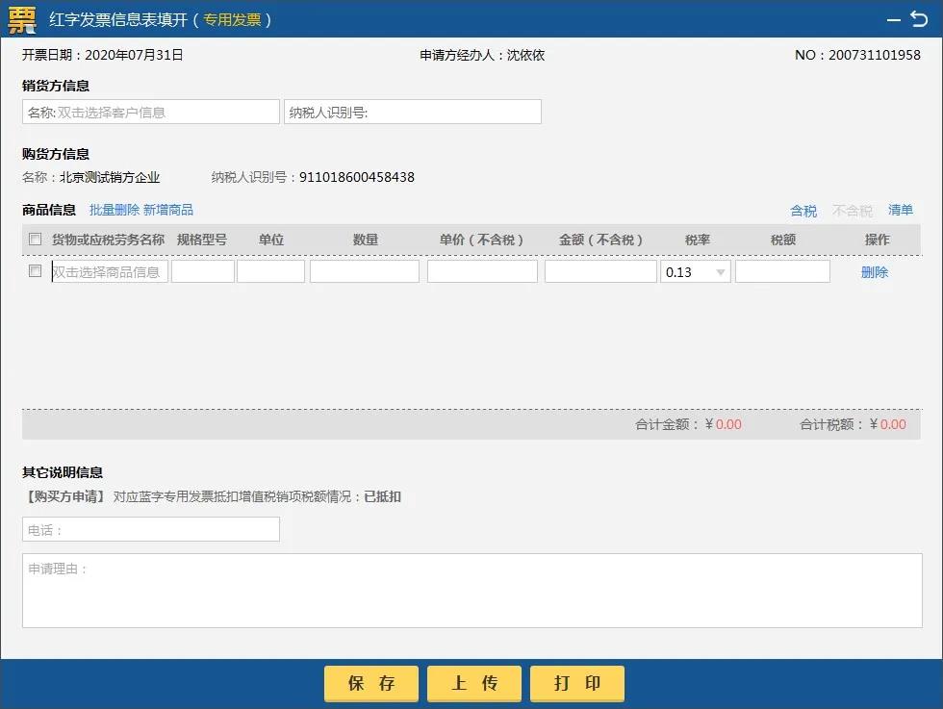943x709 pixels.
Task: Click the seller 纳税人识别号 input field
Action: pyautogui.click(x=412, y=111)
